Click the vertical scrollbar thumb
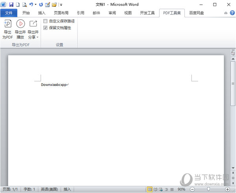 click(233, 84)
